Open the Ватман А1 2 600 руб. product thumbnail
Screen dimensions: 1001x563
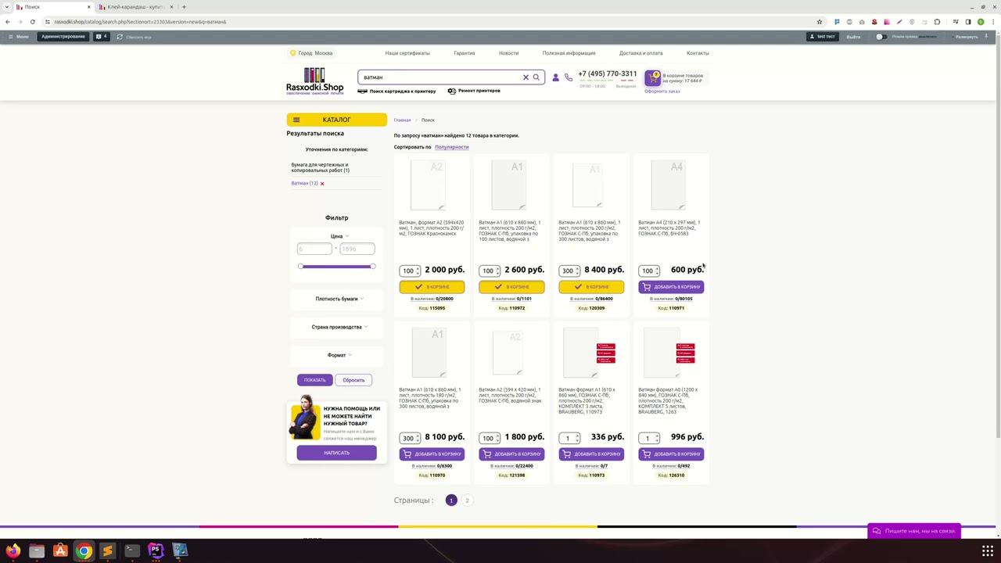pyautogui.click(x=508, y=185)
